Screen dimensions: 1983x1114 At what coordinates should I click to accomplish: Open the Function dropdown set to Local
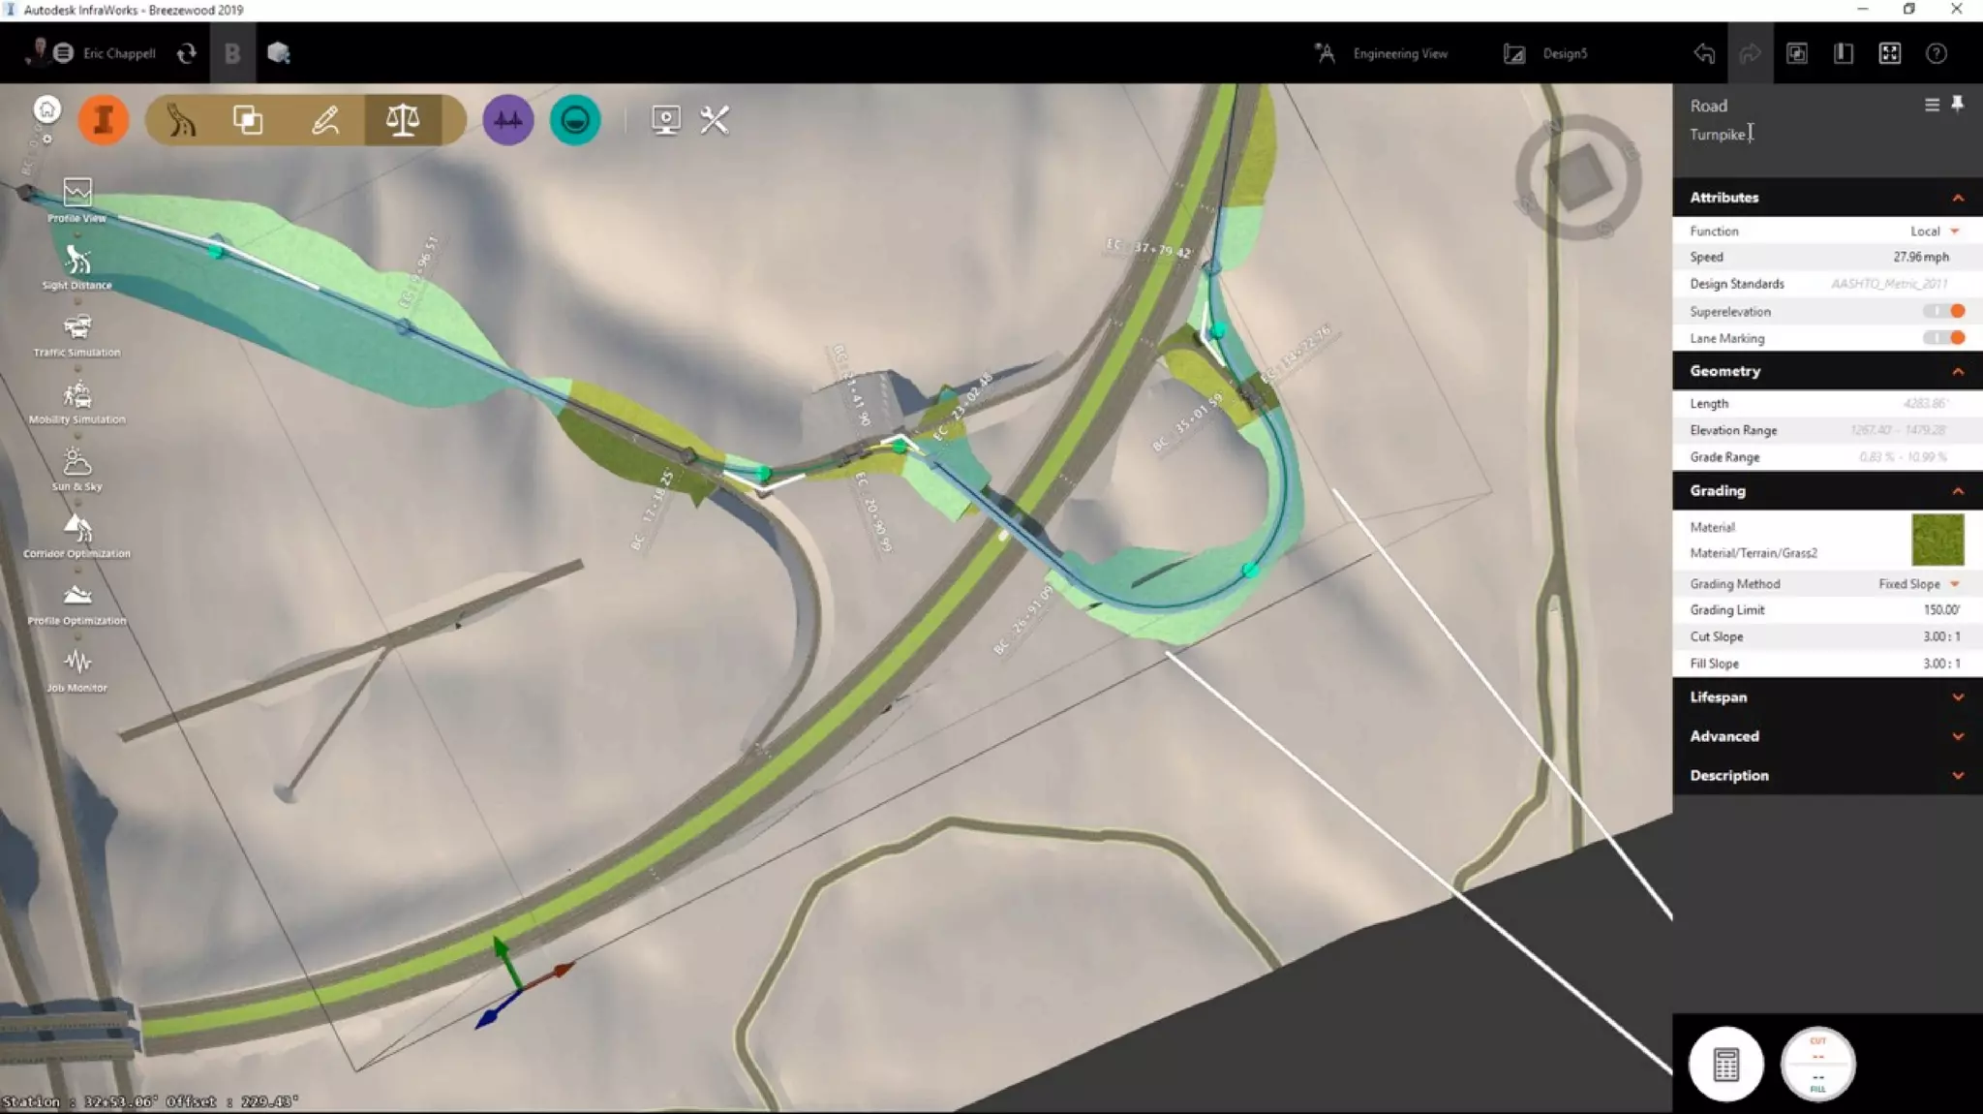click(1934, 232)
